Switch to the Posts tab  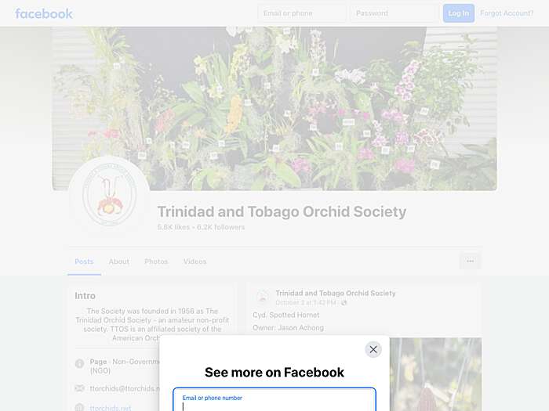(x=84, y=261)
